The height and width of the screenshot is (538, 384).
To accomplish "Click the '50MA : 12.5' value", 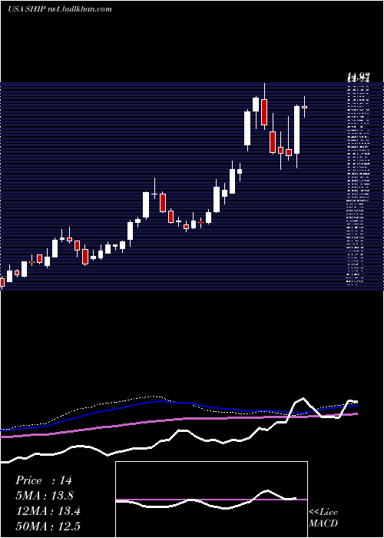I will click(x=48, y=526).
